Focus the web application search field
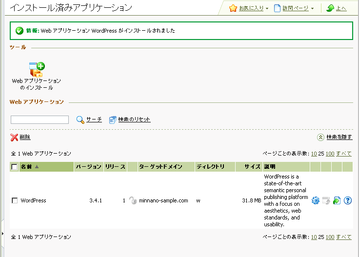The height and width of the screenshot is (257, 359). point(40,119)
